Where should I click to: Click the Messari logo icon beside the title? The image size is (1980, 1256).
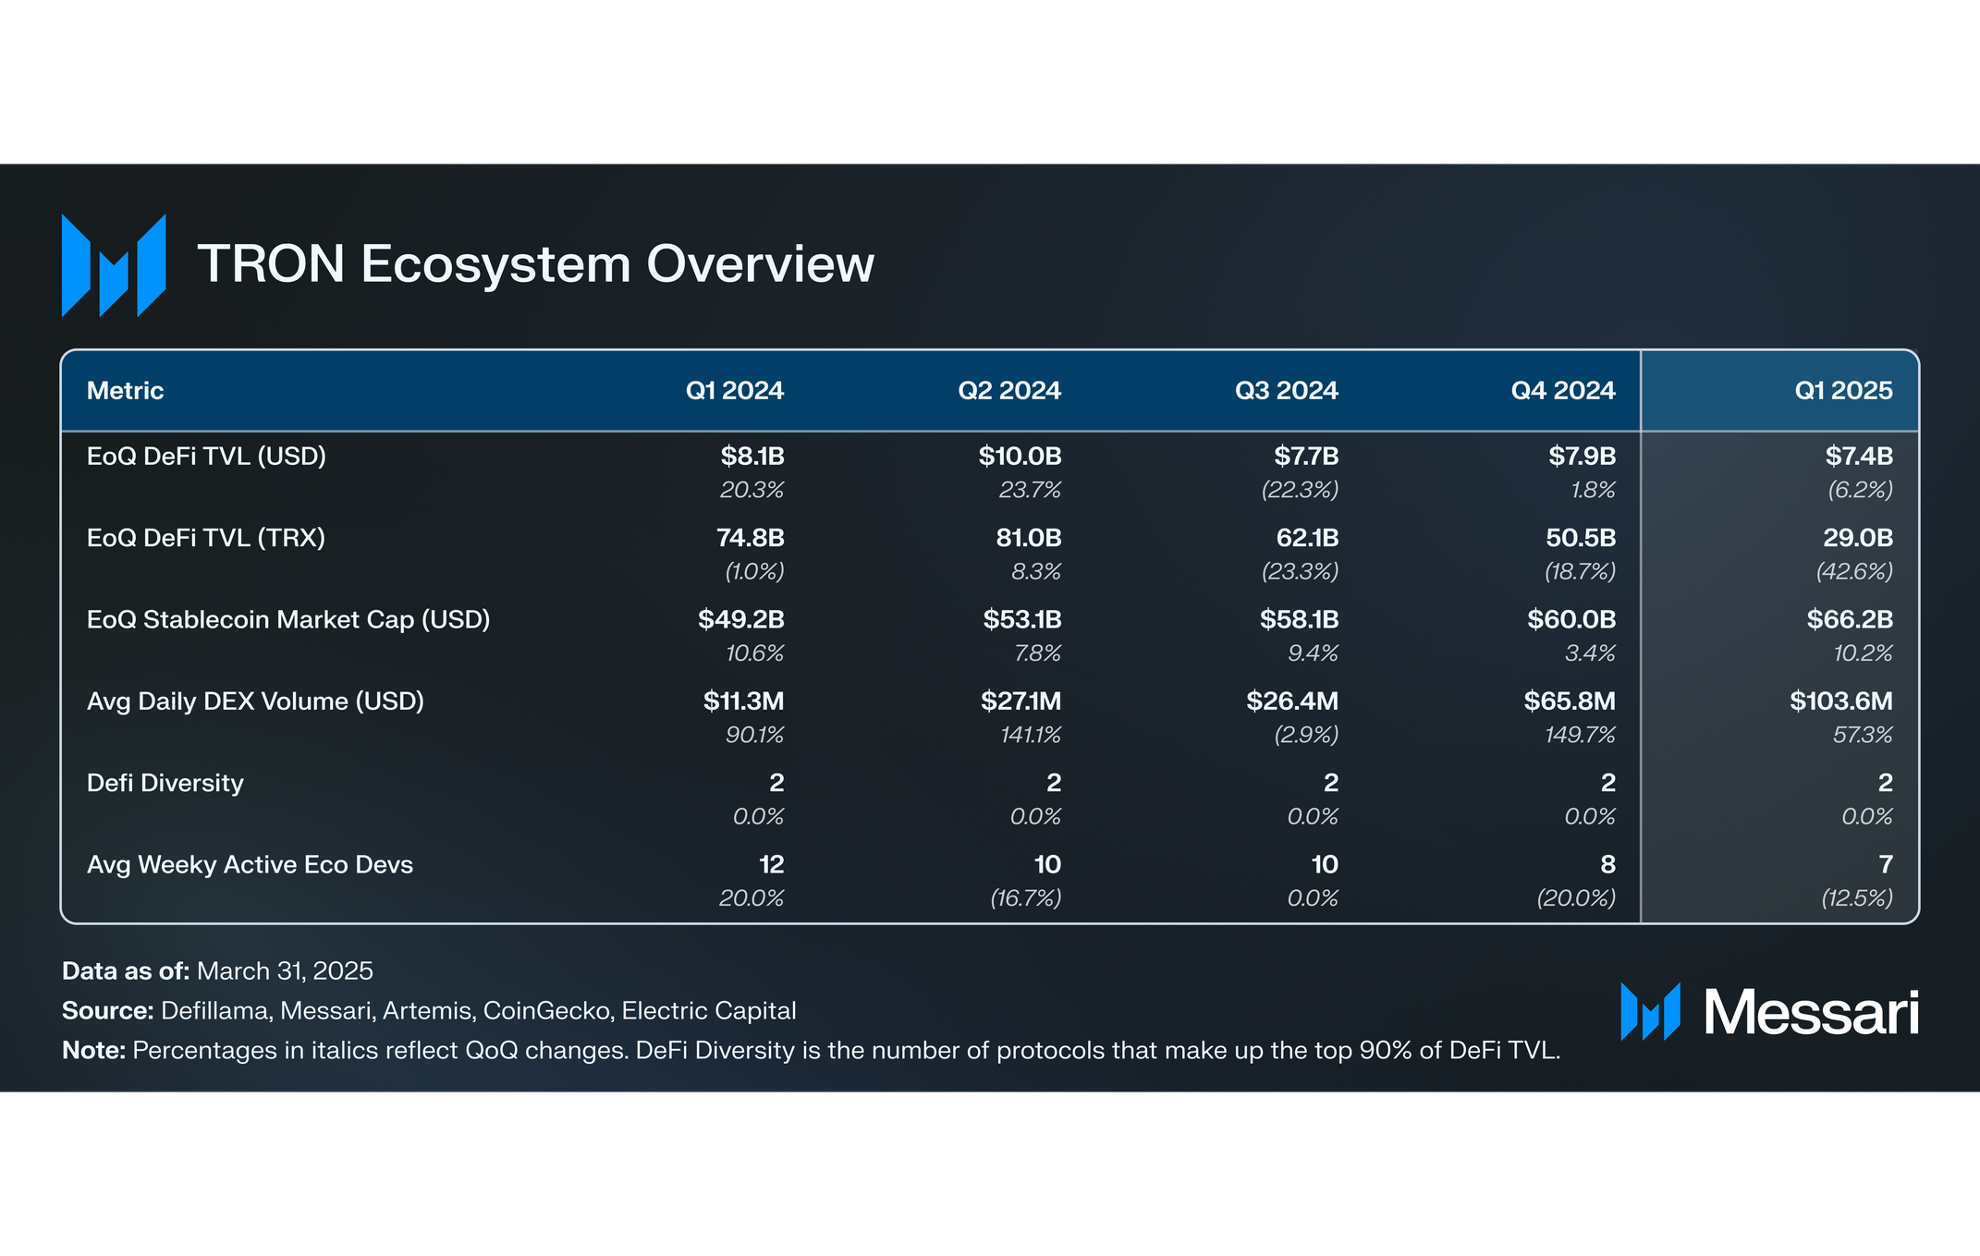pos(114,265)
